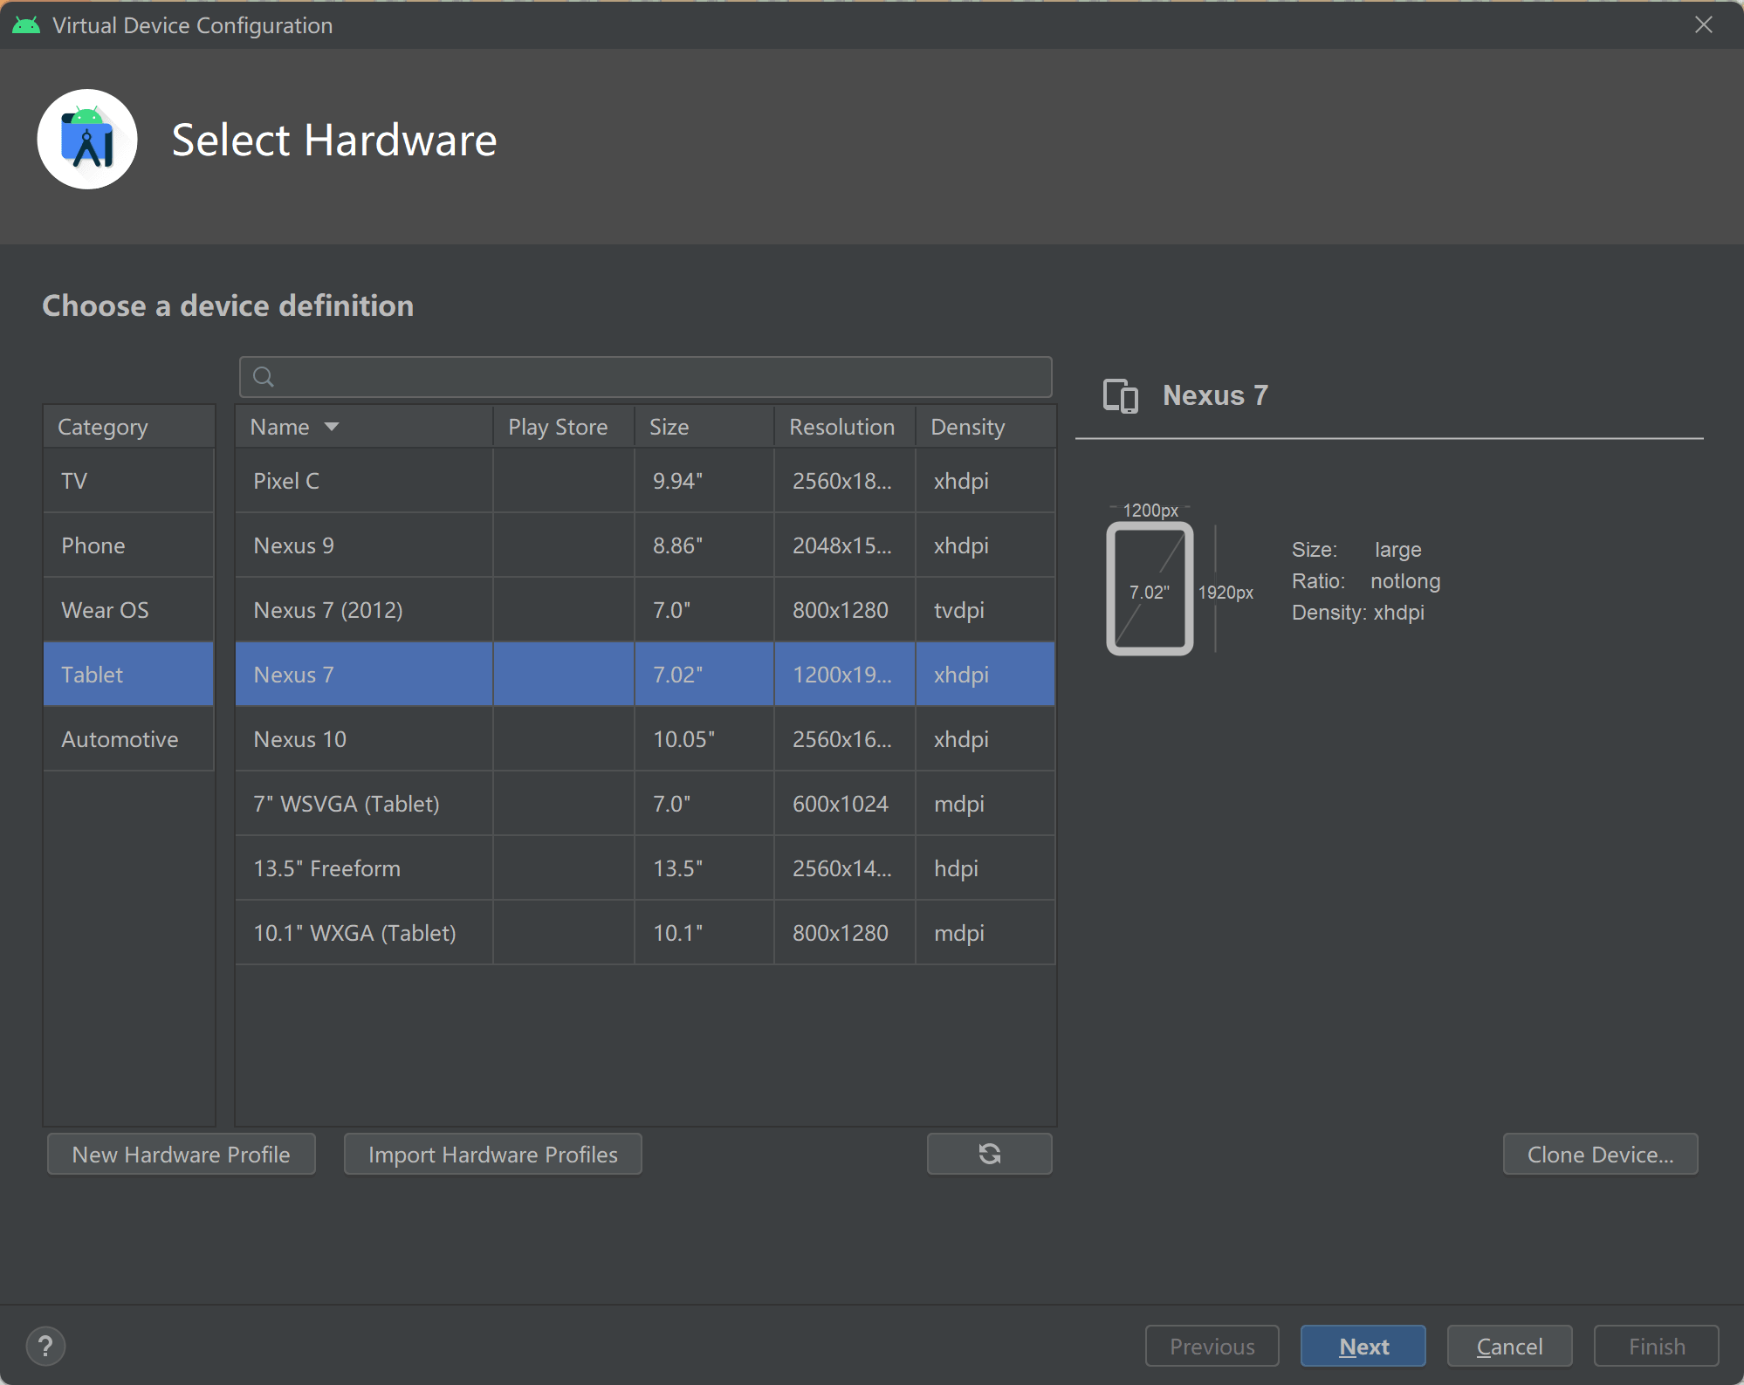Click the Android Studio logo icon
Image resolution: width=1744 pixels, height=1385 pixels.
click(x=87, y=140)
